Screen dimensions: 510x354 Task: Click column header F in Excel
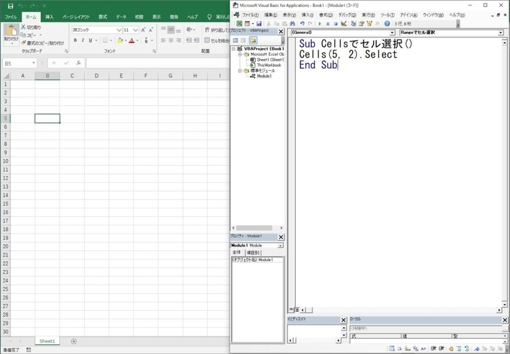[x=146, y=76]
